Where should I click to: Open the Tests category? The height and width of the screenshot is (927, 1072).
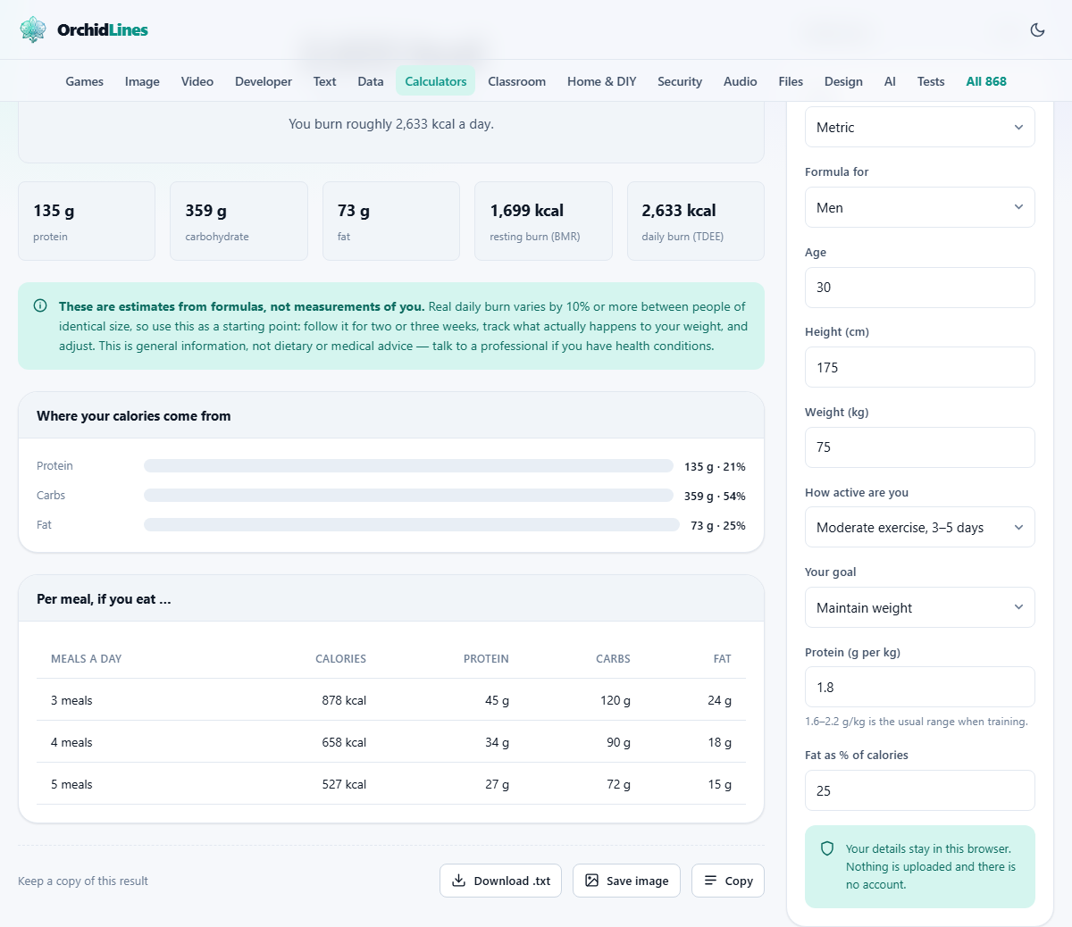pyautogui.click(x=931, y=81)
